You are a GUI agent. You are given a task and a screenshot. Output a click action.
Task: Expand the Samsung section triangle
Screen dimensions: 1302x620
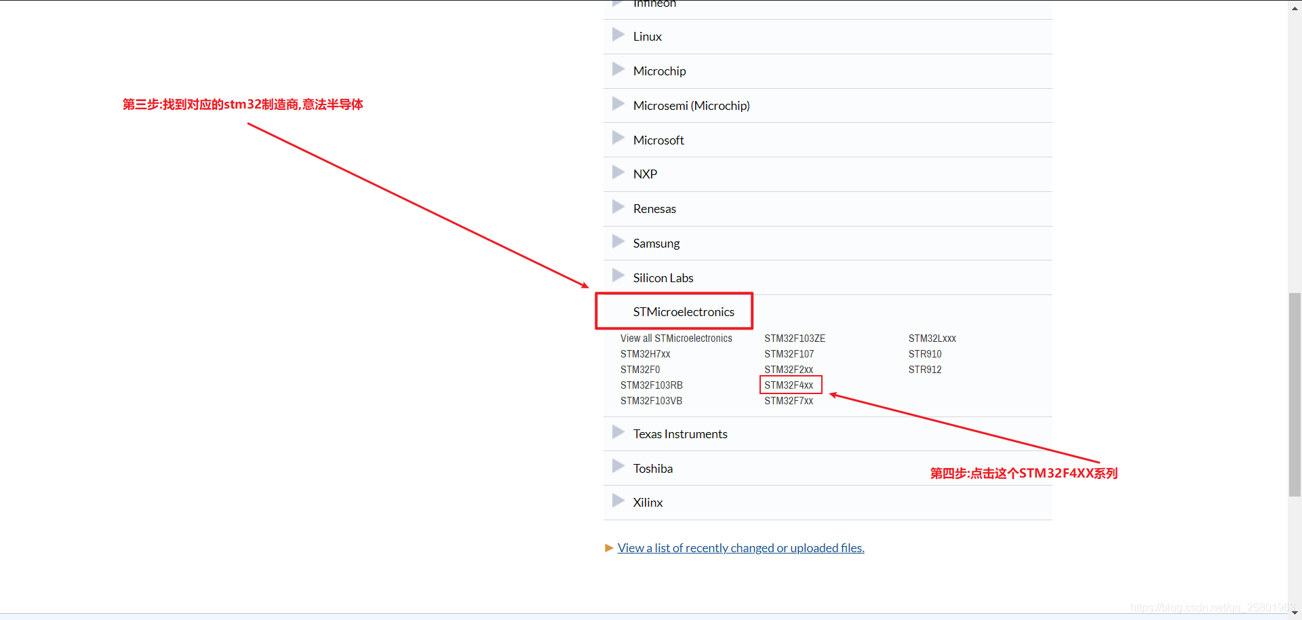618,241
